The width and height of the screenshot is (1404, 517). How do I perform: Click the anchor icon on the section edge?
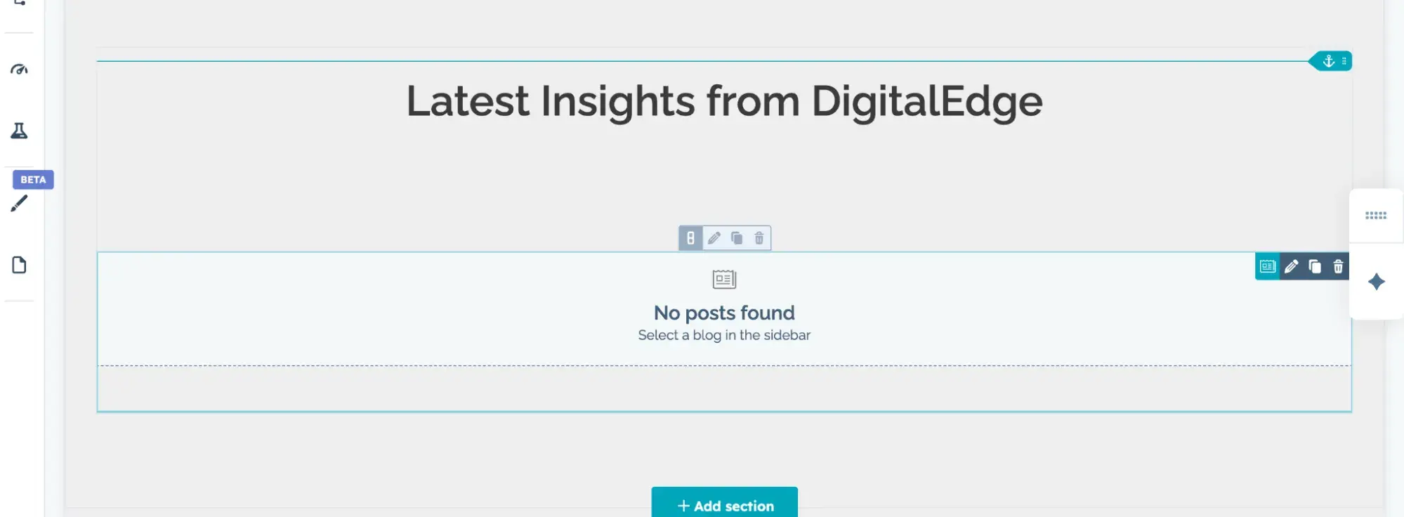click(x=1328, y=61)
